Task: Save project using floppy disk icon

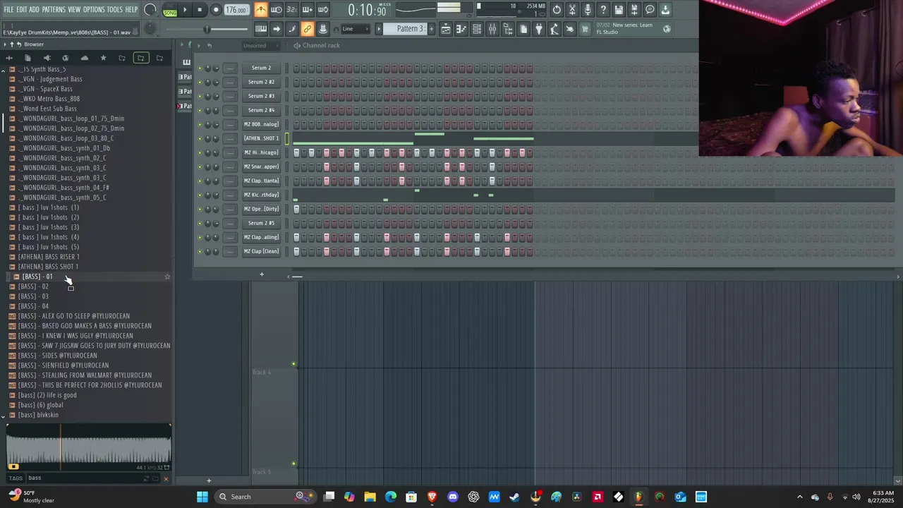Action: [619, 10]
